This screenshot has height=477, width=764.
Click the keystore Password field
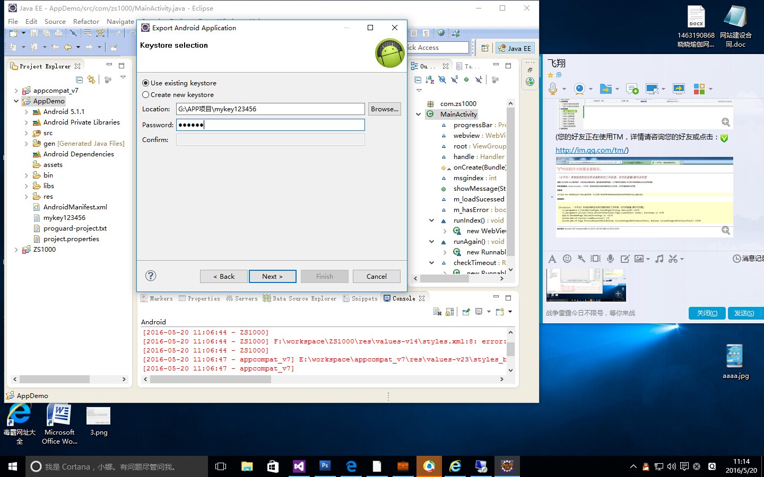pyautogui.click(x=271, y=125)
